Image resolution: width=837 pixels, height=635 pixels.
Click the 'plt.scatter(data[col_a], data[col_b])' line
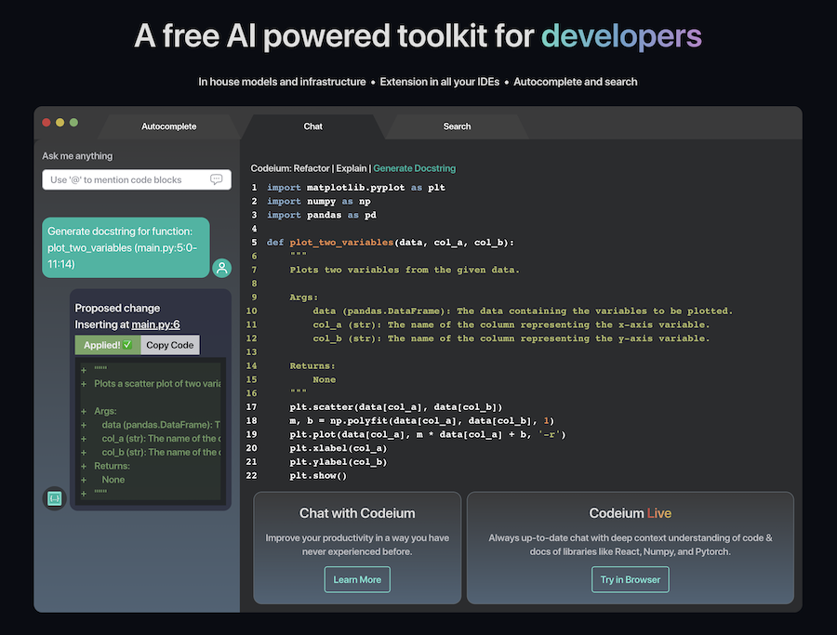click(x=396, y=407)
